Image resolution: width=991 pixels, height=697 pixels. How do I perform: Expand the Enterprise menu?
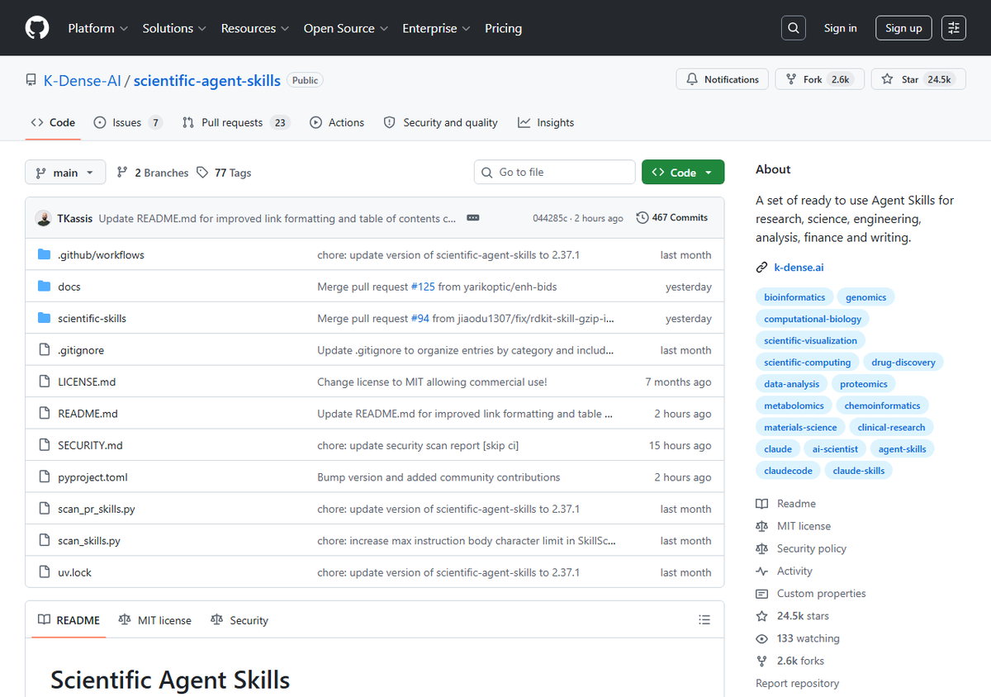[436, 28]
